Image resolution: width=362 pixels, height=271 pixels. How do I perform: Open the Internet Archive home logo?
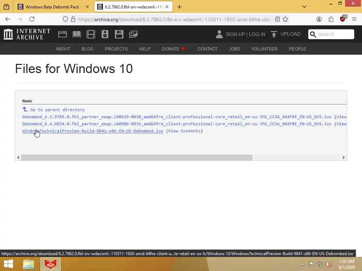[27, 34]
